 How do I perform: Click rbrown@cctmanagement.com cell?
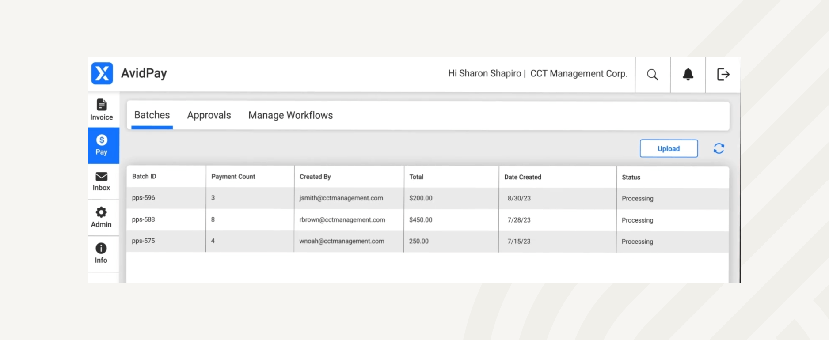point(342,220)
